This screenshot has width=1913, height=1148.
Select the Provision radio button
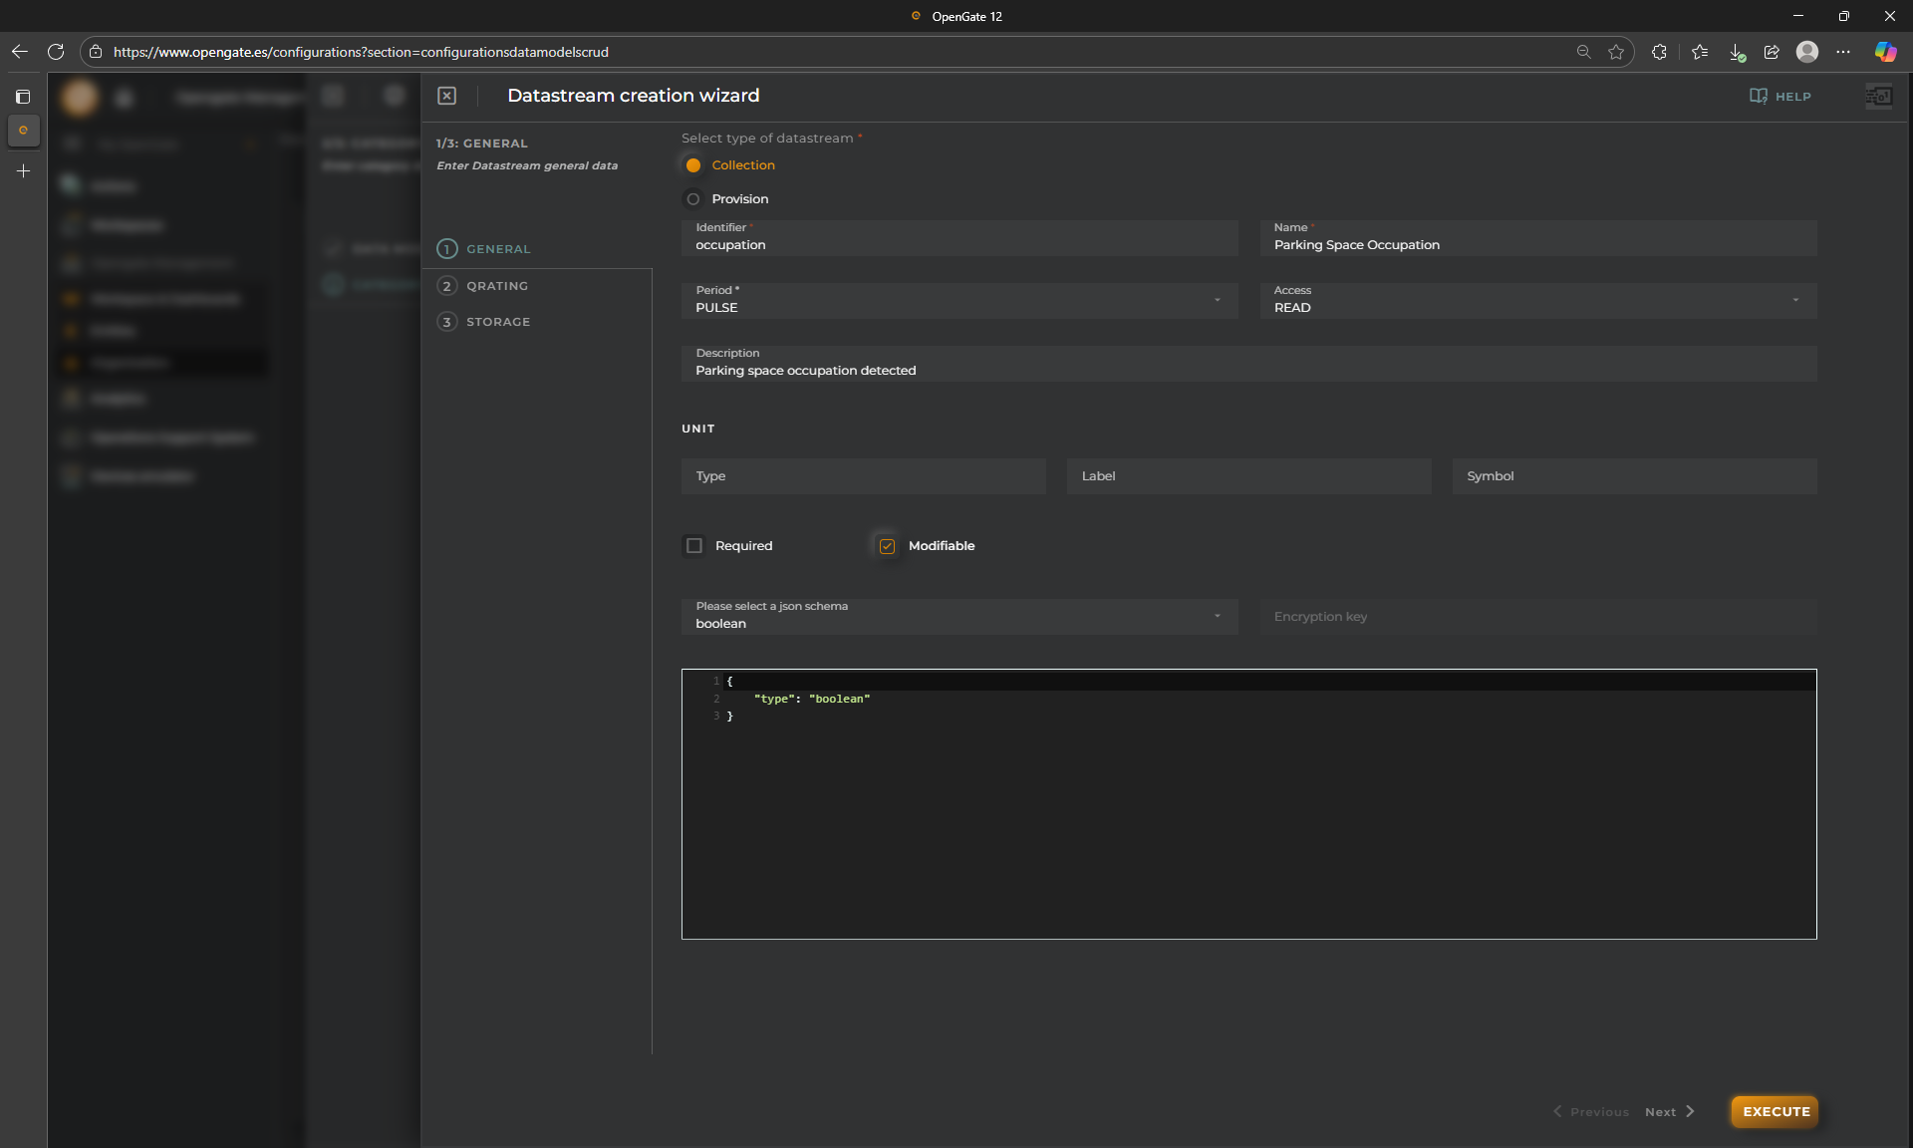(693, 199)
